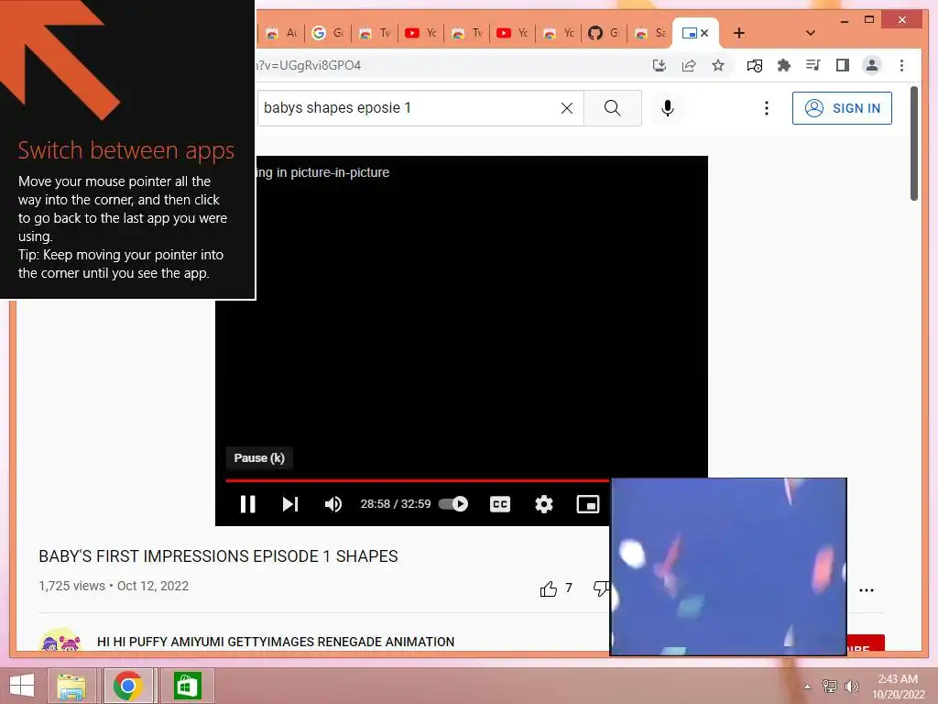The image size is (938, 704).
Task: Open network icon in system tray
Action: pyautogui.click(x=830, y=686)
